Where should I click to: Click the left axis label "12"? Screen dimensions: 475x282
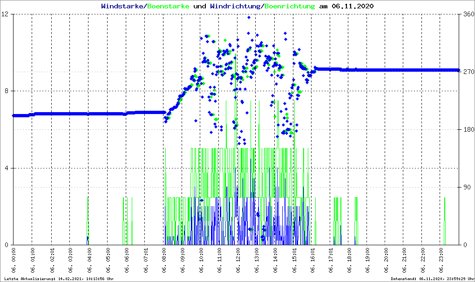(7, 14)
